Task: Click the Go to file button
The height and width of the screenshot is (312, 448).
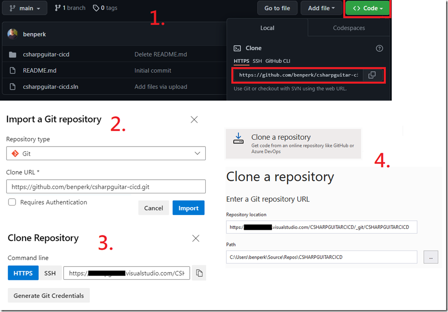Action: 277,9
